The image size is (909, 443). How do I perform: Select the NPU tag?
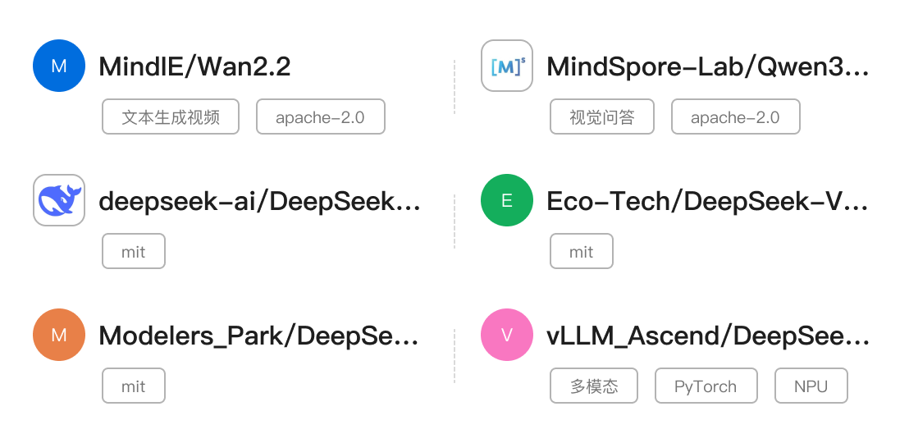coord(811,386)
